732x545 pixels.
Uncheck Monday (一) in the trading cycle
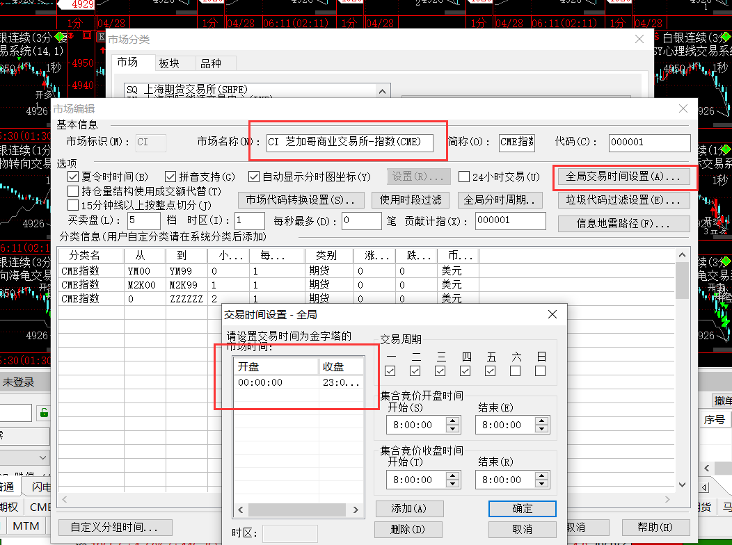390,371
